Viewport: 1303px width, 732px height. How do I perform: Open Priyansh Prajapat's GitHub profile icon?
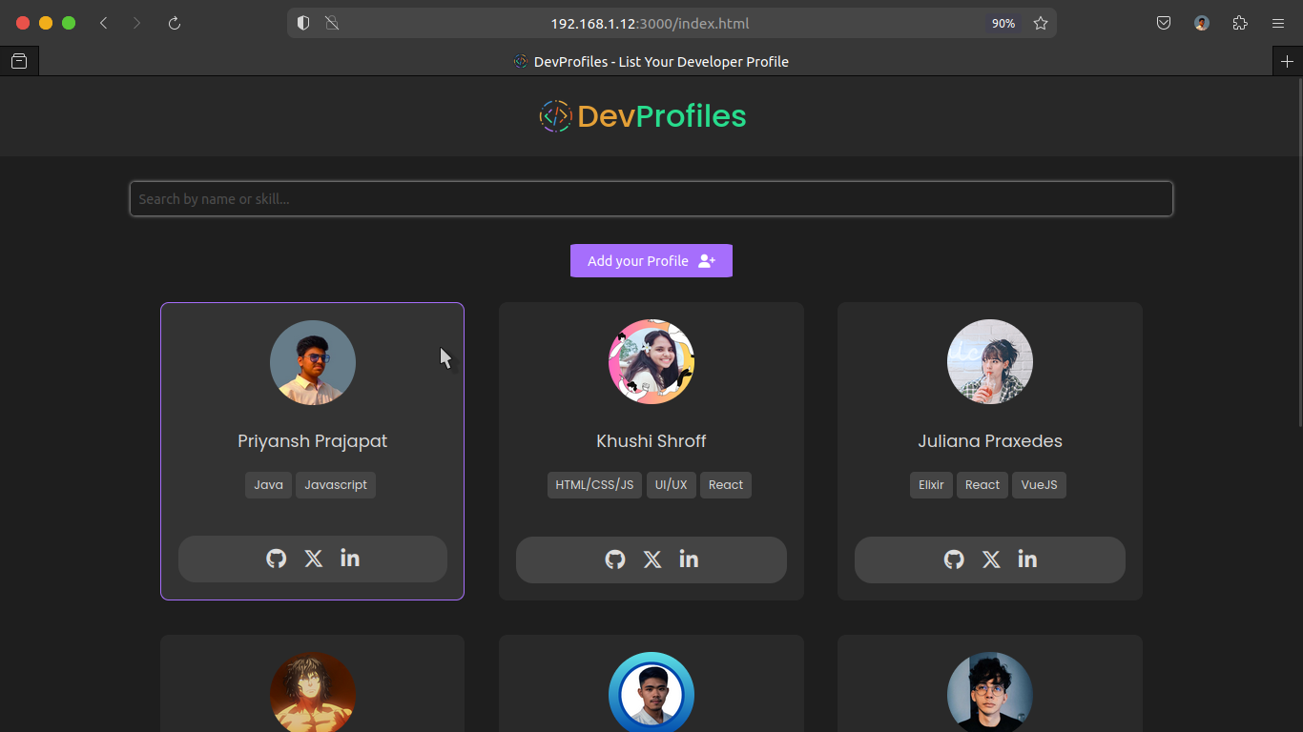point(277,559)
